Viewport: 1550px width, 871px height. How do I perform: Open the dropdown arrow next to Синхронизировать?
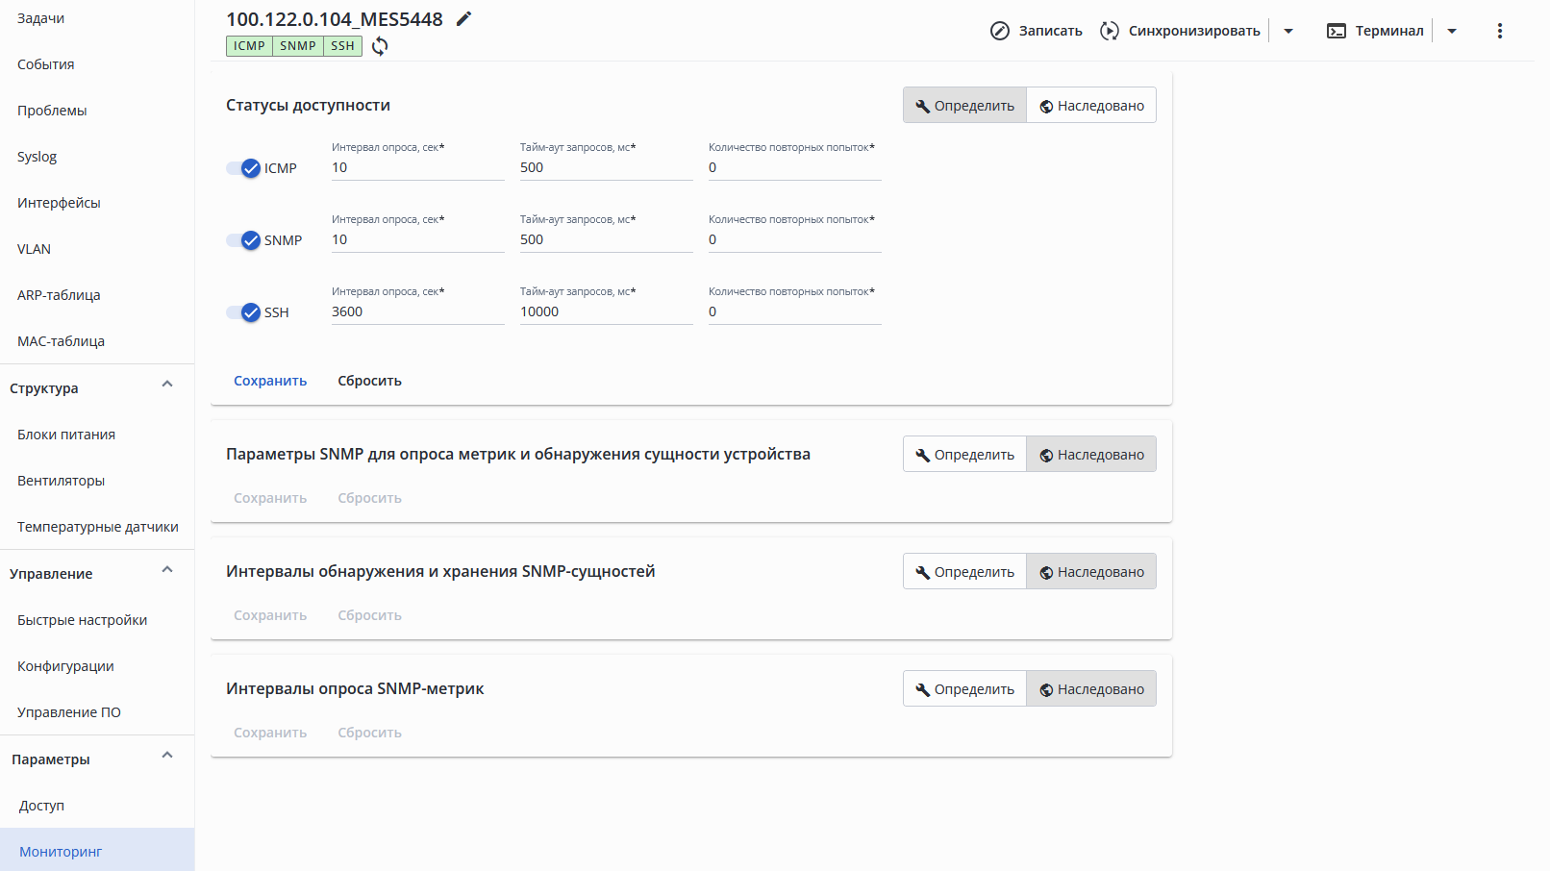coord(1288,31)
